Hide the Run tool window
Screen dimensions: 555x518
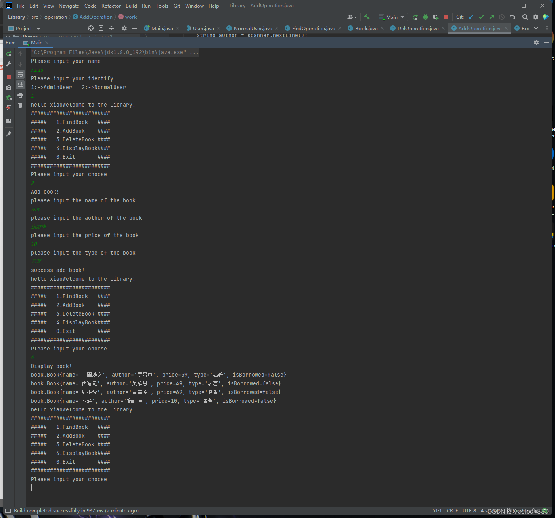coord(547,42)
